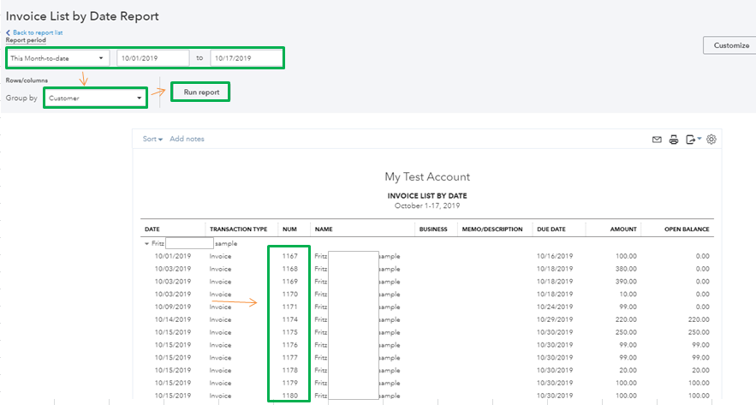Open invoice number 1168
This screenshot has height=405, width=756.
pos(289,269)
